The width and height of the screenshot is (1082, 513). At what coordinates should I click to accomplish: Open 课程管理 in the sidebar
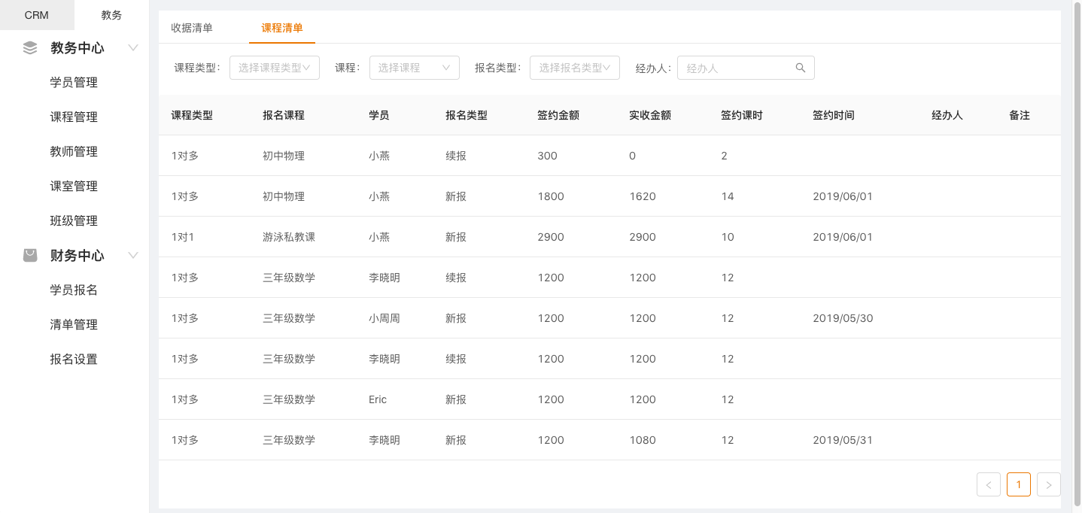pyautogui.click(x=74, y=117)
